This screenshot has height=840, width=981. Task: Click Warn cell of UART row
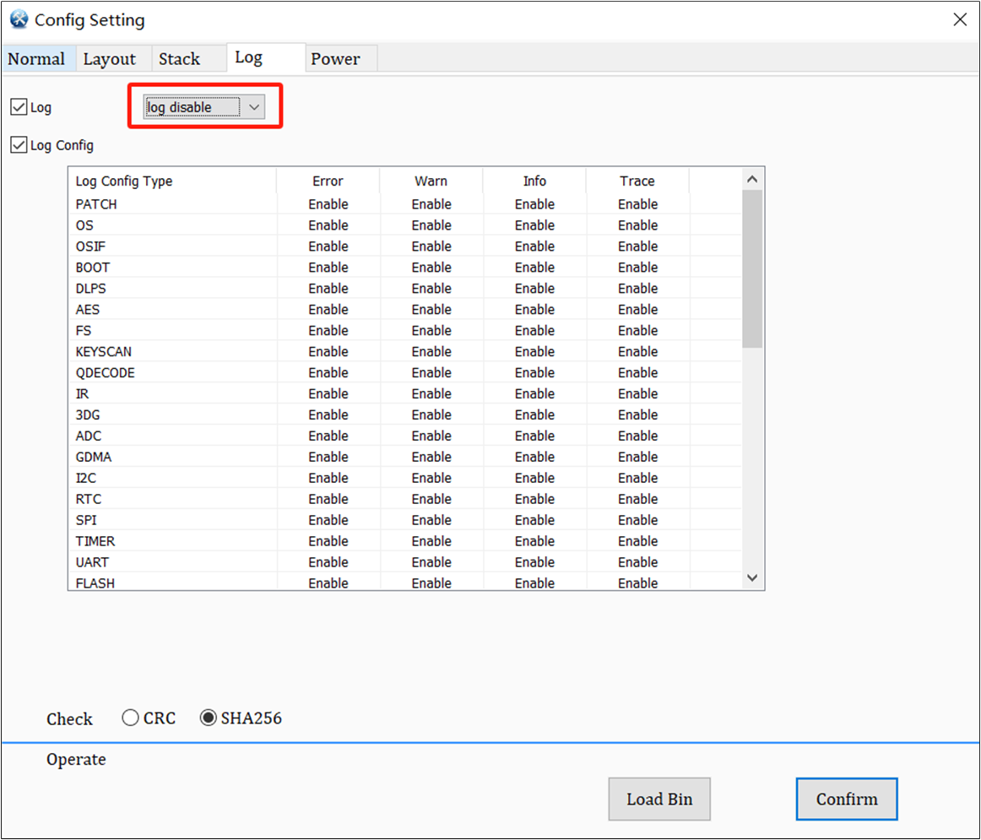click(x=431, y=562)
